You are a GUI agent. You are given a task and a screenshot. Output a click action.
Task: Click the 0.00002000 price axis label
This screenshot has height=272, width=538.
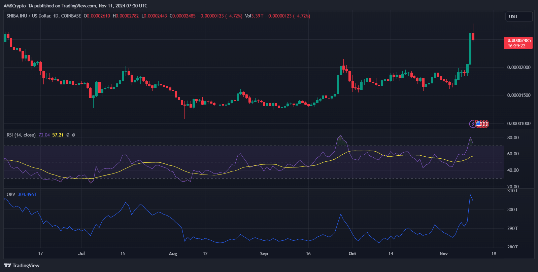tap(519, 67)
